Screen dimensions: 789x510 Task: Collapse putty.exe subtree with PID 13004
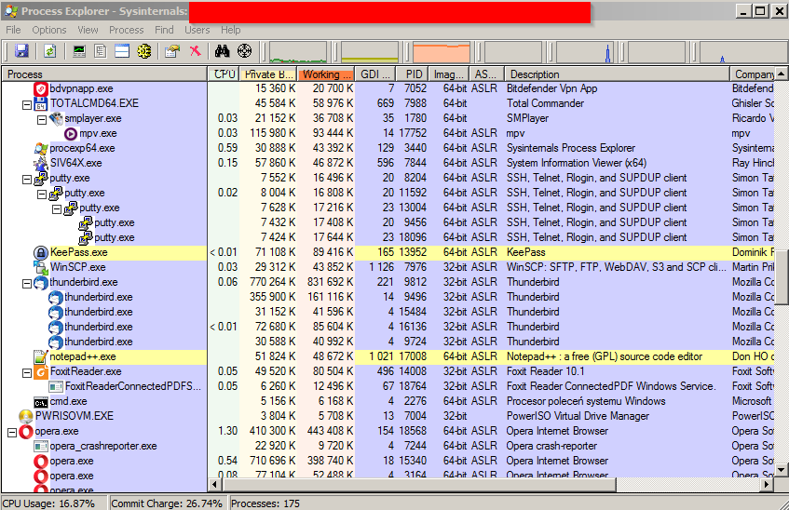(57, 209)
